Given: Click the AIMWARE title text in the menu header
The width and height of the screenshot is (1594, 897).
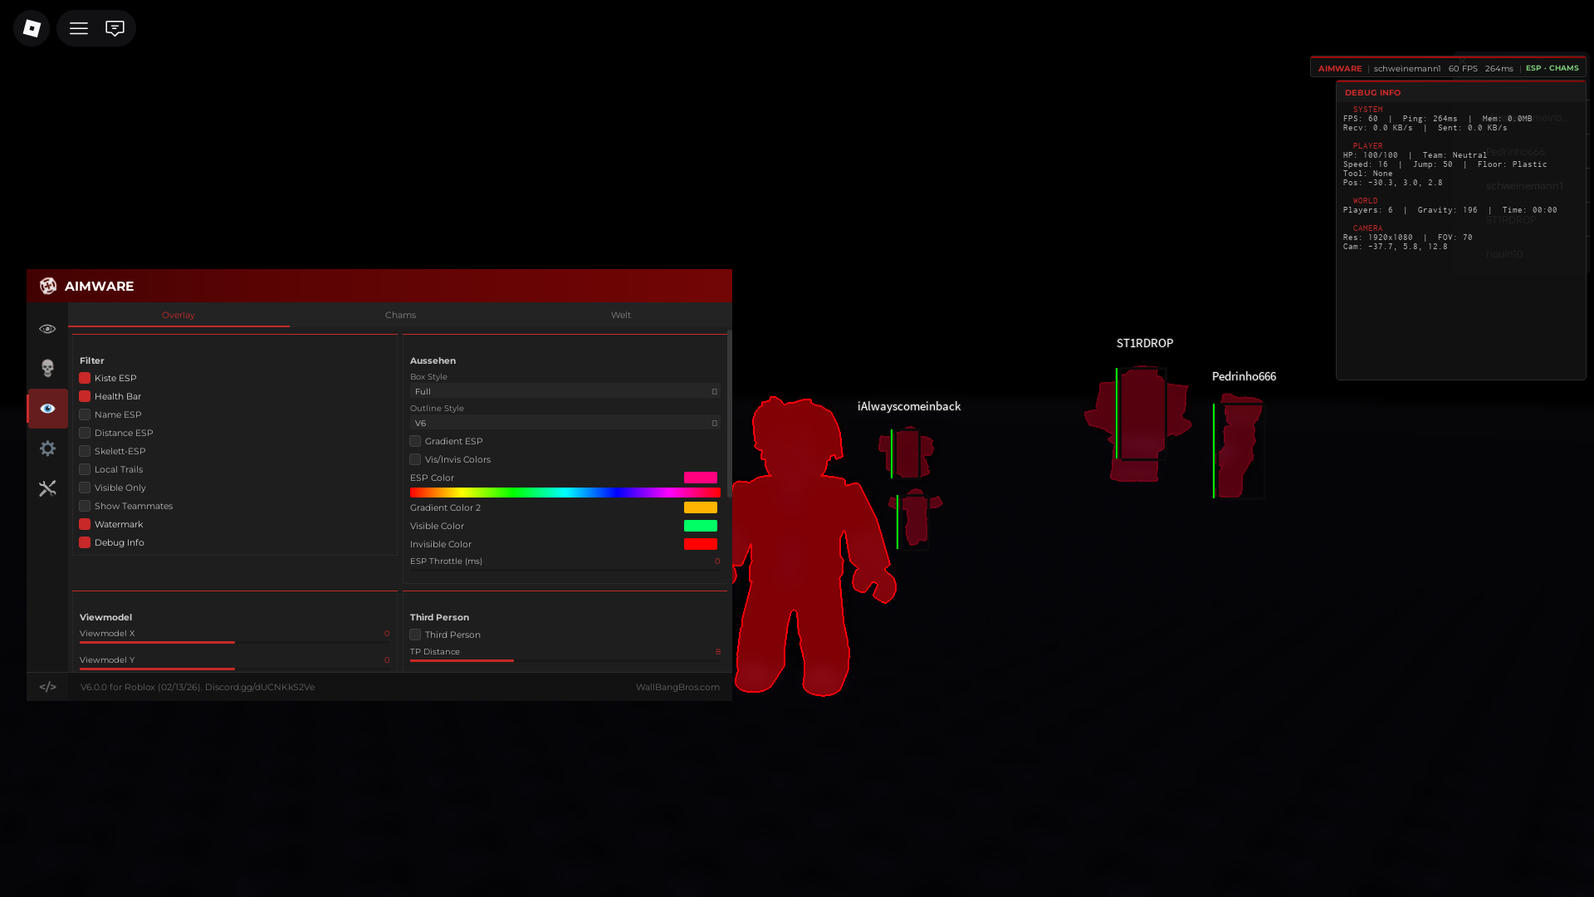Looking at the screenshot, I should pyautogui.click(x=99, y=286).
